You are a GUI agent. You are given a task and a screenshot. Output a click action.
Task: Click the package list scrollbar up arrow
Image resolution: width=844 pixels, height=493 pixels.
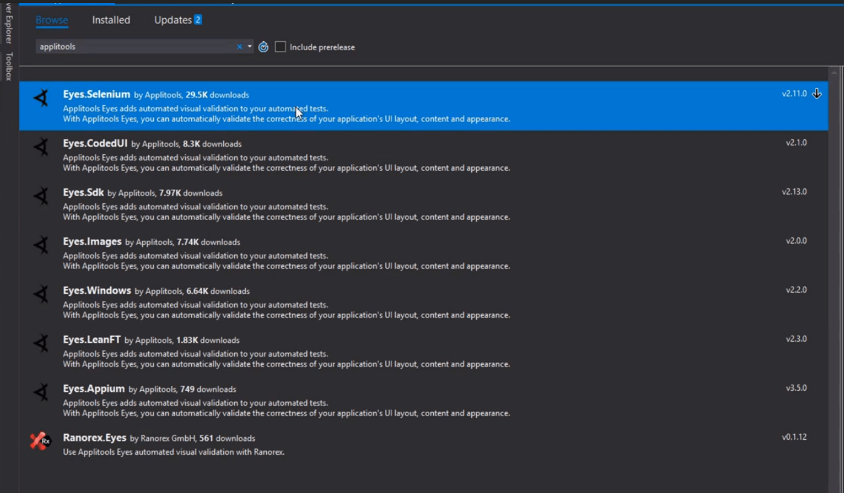point(834,73)
